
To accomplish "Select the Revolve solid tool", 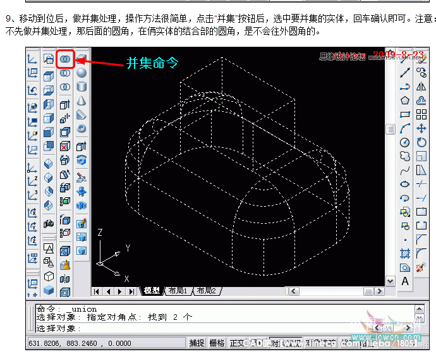I will point(82,160).
